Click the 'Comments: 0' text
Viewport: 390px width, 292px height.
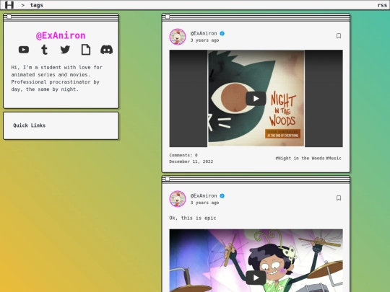click(x=183, y=155)
